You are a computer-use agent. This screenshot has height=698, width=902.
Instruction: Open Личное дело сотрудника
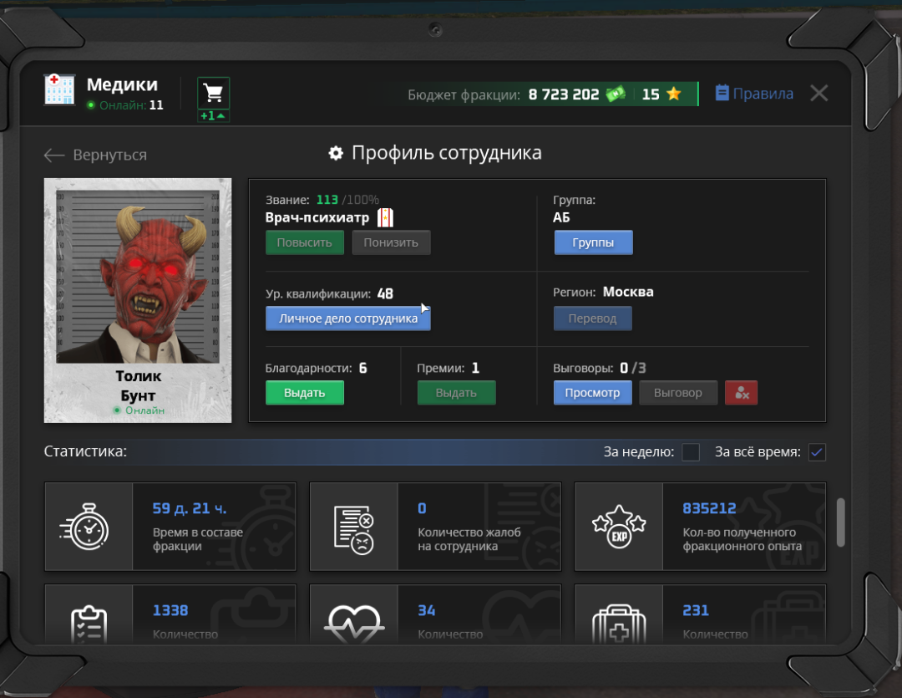[x=347, y=318]
